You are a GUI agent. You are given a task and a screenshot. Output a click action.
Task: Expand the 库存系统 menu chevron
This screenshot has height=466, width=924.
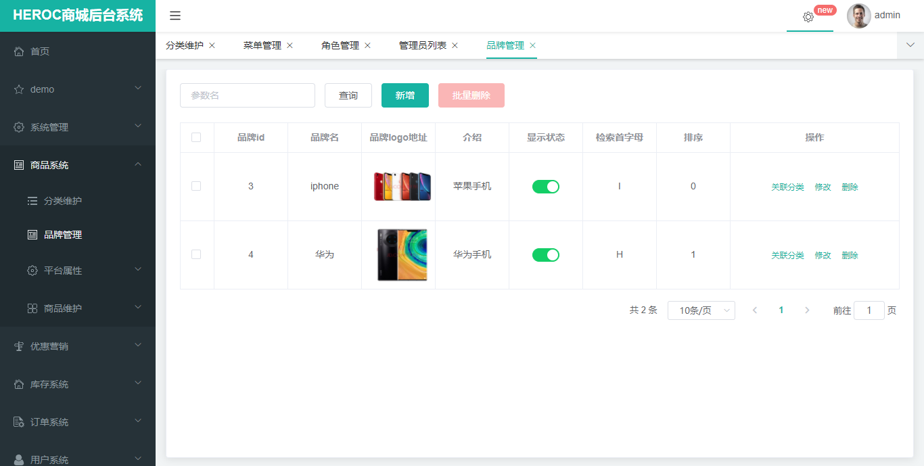coord(138,383)
